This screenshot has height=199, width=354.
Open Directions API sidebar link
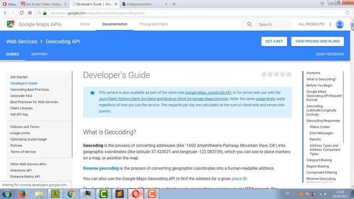tap(21, 170)
